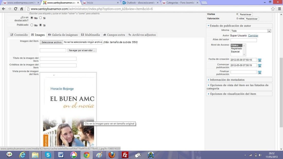Image resolution: width=283 pixels, height=159 pixels.
Task: Focus Título de la imagen del ítem field
Action: pos(58,59)
